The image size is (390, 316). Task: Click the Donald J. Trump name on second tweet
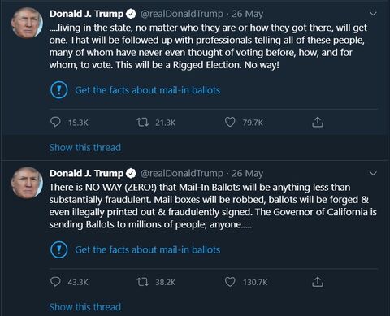86,173
